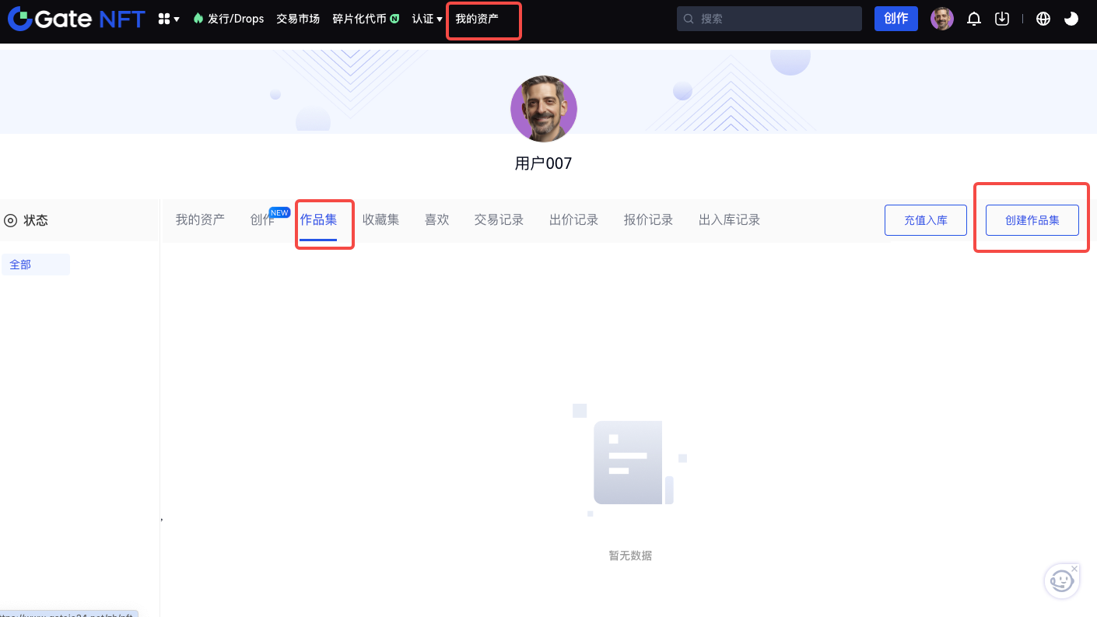The height and width of the screenshot is (617, 1097).
Task: Open the support chatbot icon
Action: [x=1061, y=581]
